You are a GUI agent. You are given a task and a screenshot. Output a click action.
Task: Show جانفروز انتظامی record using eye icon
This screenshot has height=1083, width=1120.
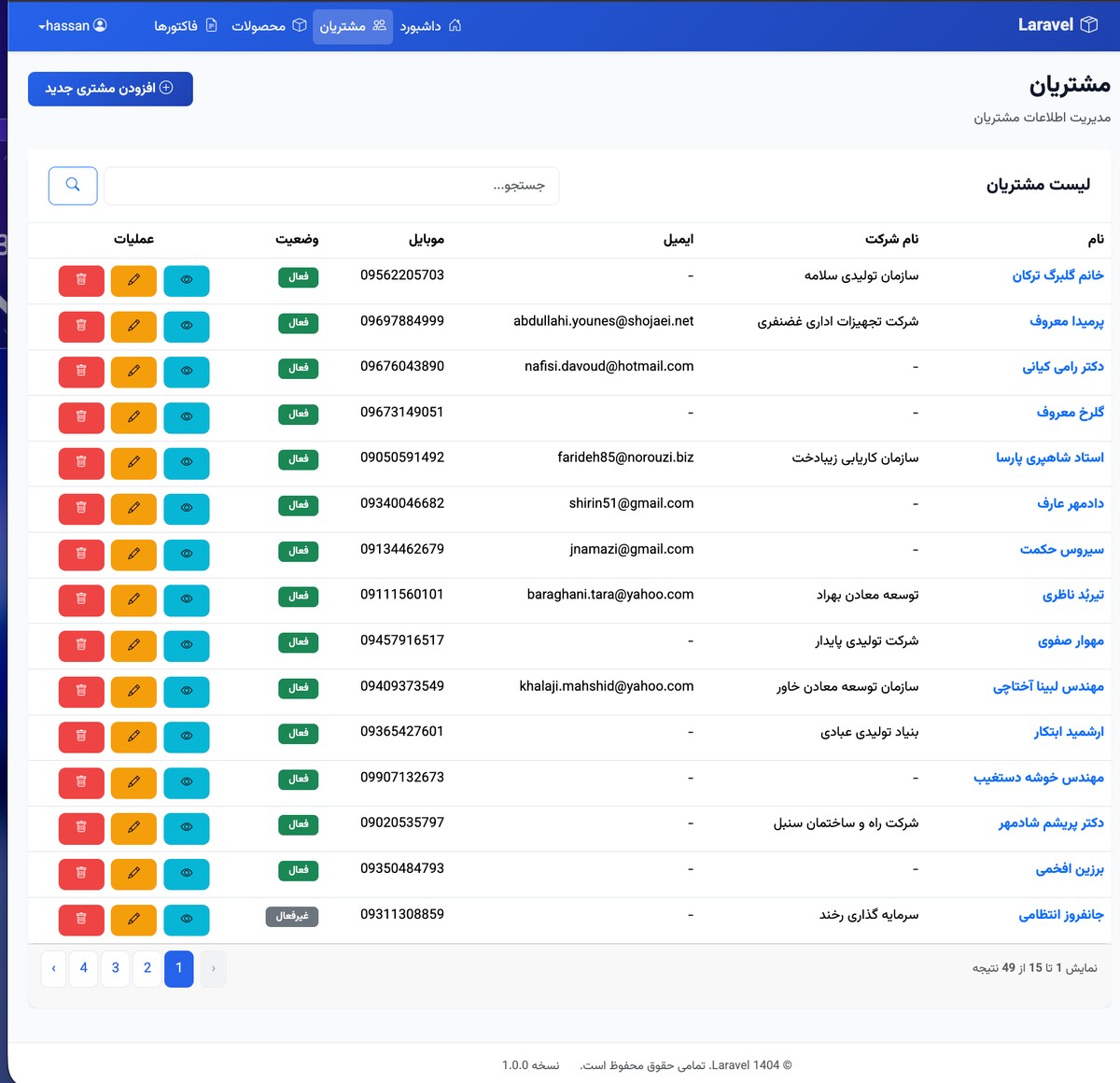(186, 920)
